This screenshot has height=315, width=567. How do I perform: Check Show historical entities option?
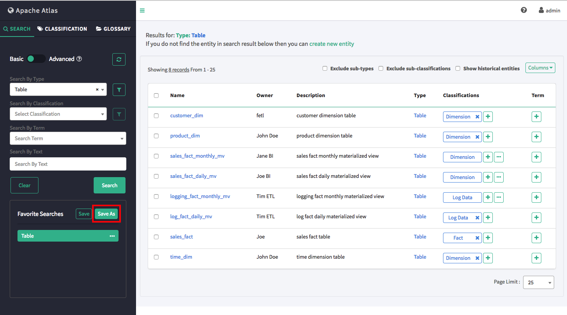pyautogui.click(x=458, y=68)
